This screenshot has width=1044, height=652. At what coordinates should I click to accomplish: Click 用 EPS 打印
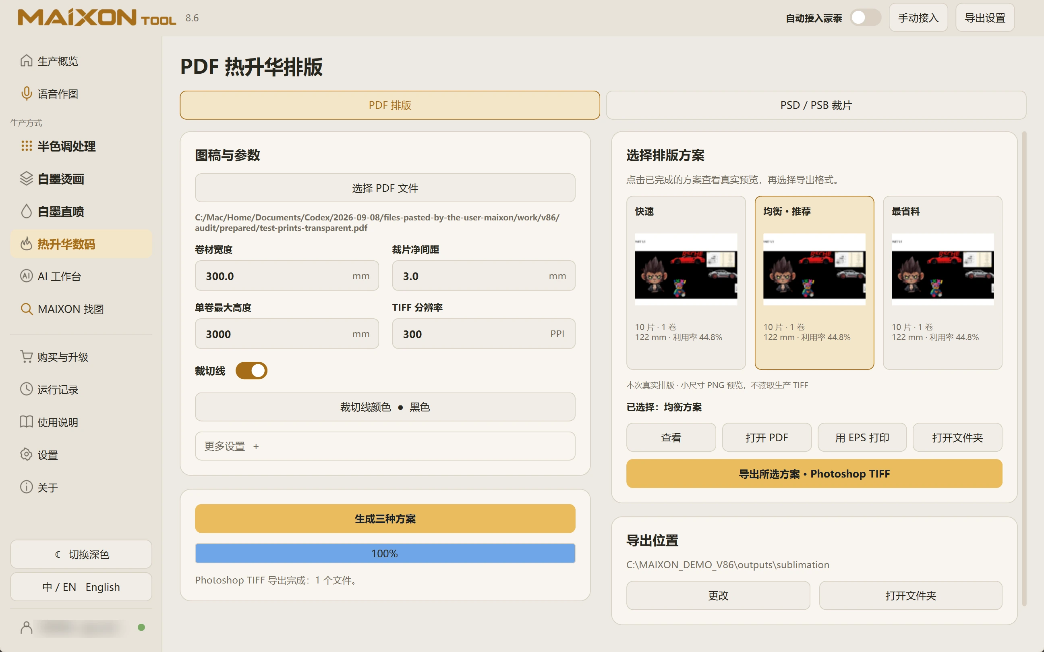862,438
